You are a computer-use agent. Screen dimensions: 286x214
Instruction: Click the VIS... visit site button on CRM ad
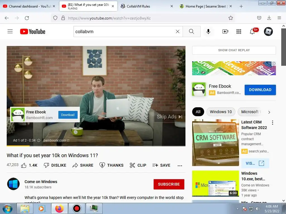point(255,163)
